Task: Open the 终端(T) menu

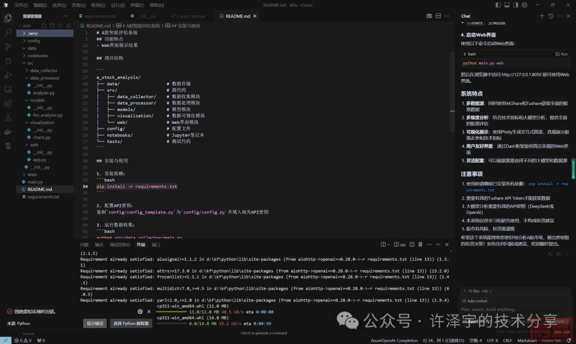Action: click(137, 5)
